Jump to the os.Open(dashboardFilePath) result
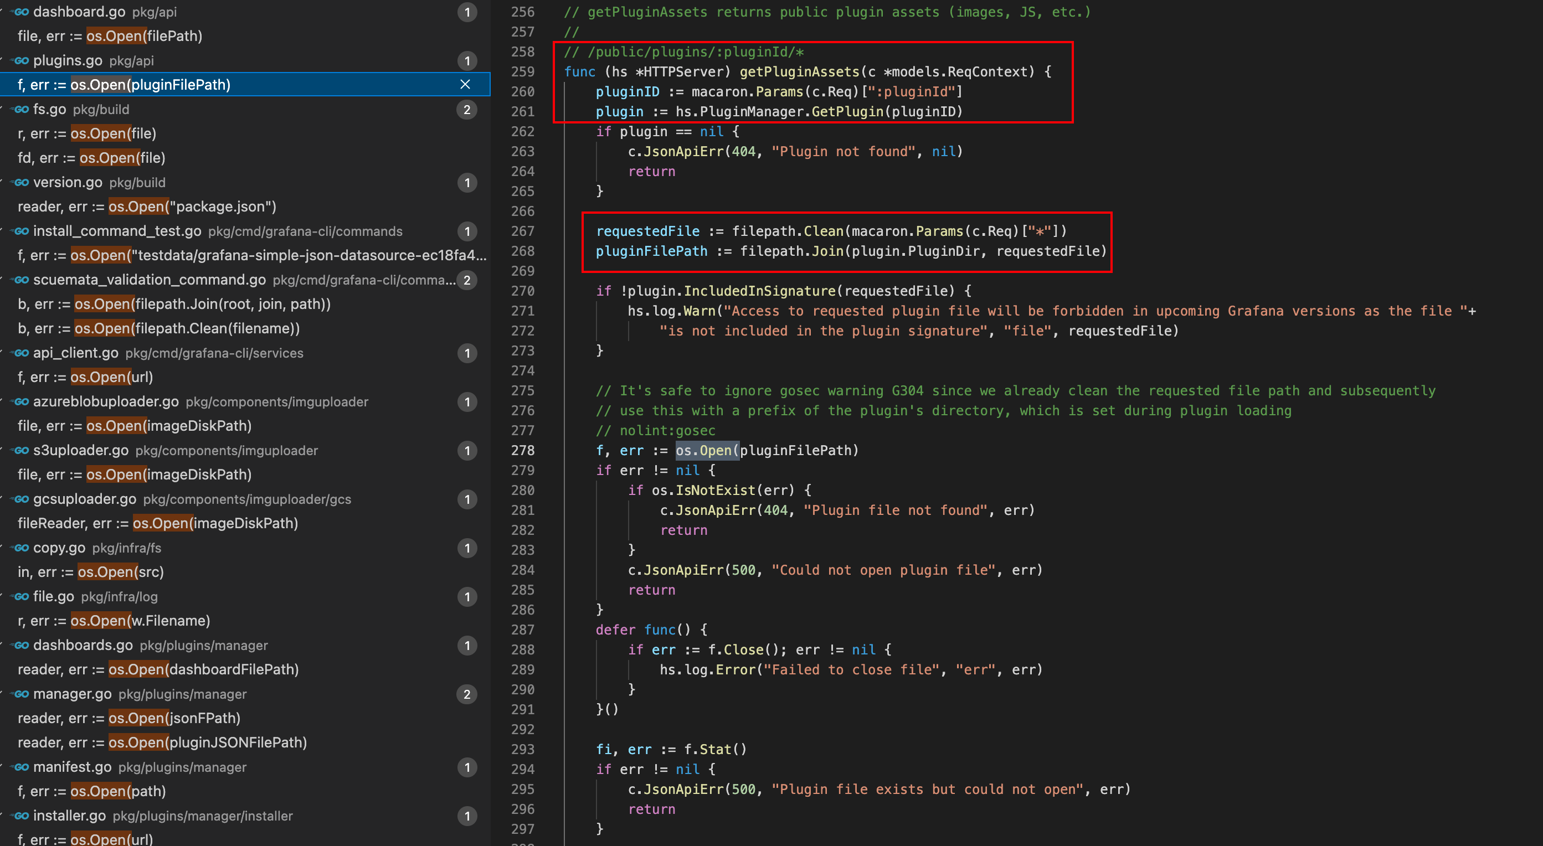 pos(158,669)
